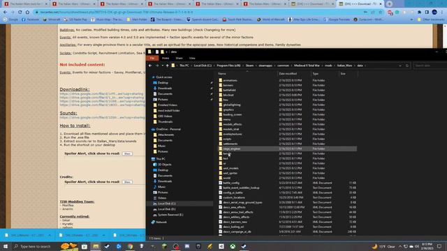Select This PC in the address bar
Screen dimensions: 447x251
184,66
